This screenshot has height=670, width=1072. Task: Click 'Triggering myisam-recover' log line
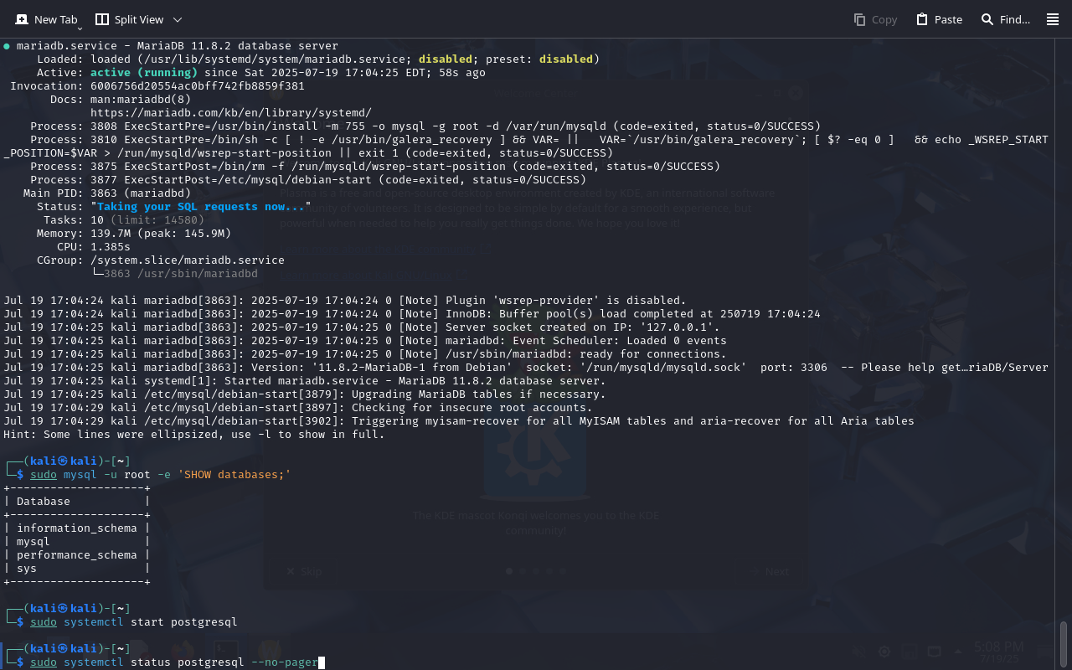click(x=459, y=421)
